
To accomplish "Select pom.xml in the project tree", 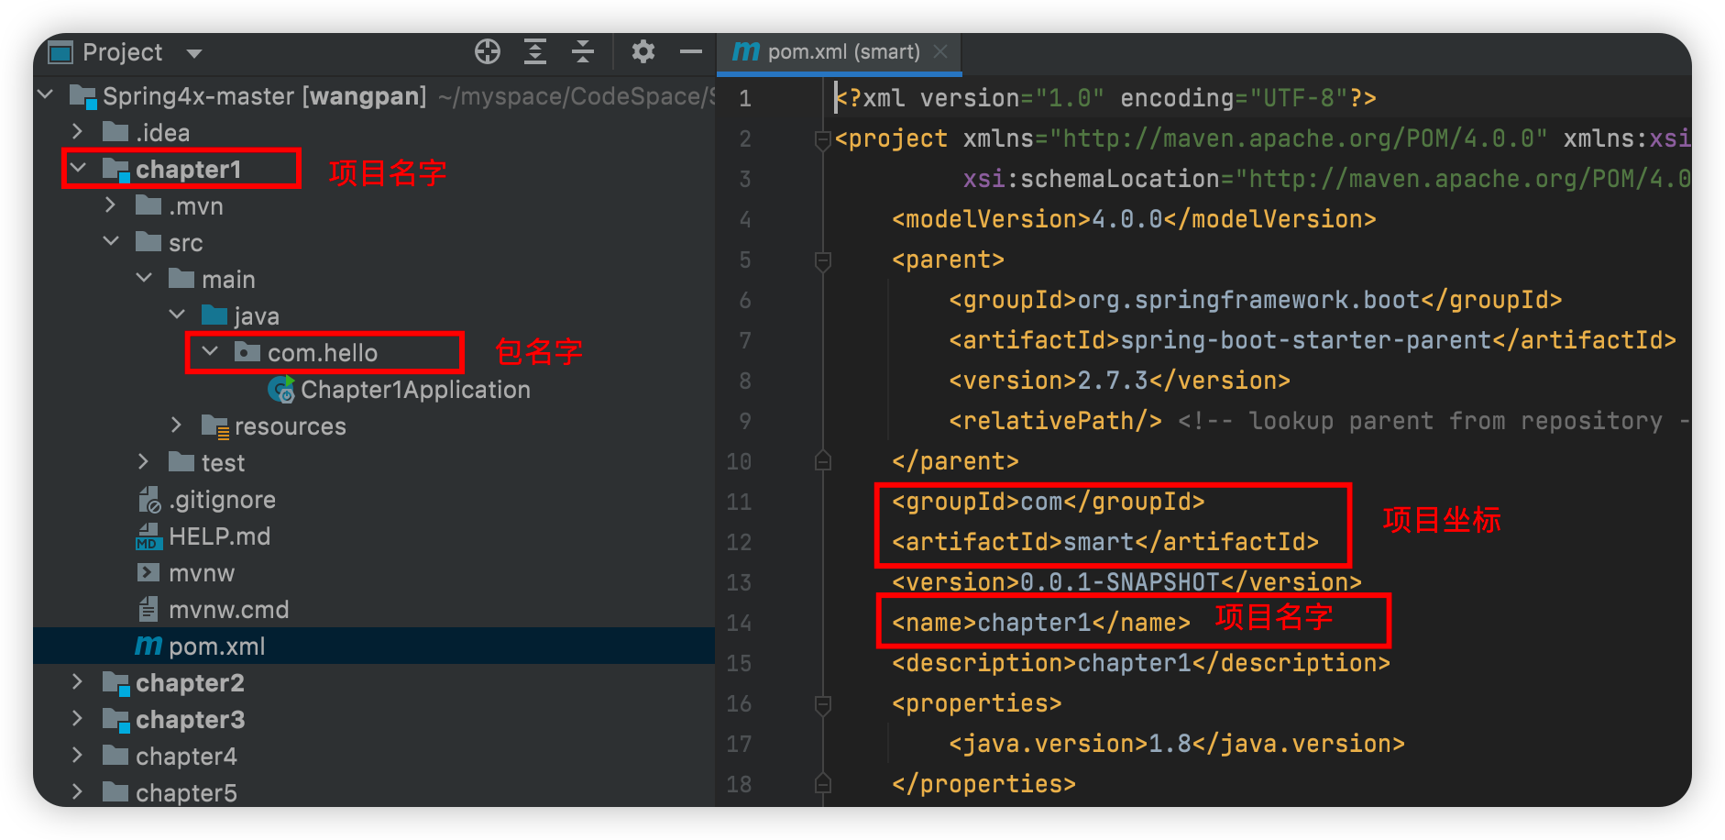I will point(374,646).
